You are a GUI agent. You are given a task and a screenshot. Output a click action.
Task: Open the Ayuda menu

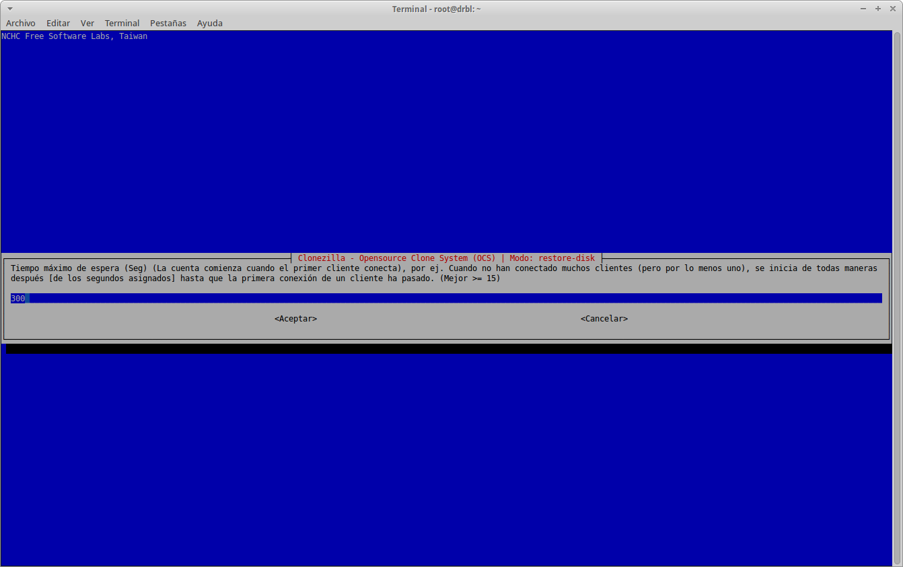click(210, 23)
